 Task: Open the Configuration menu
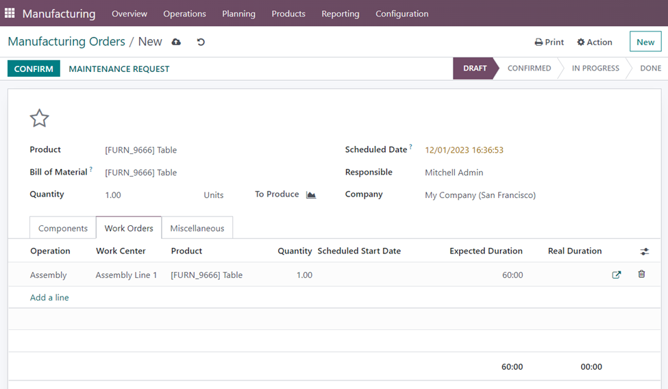[x=401, y=14]
